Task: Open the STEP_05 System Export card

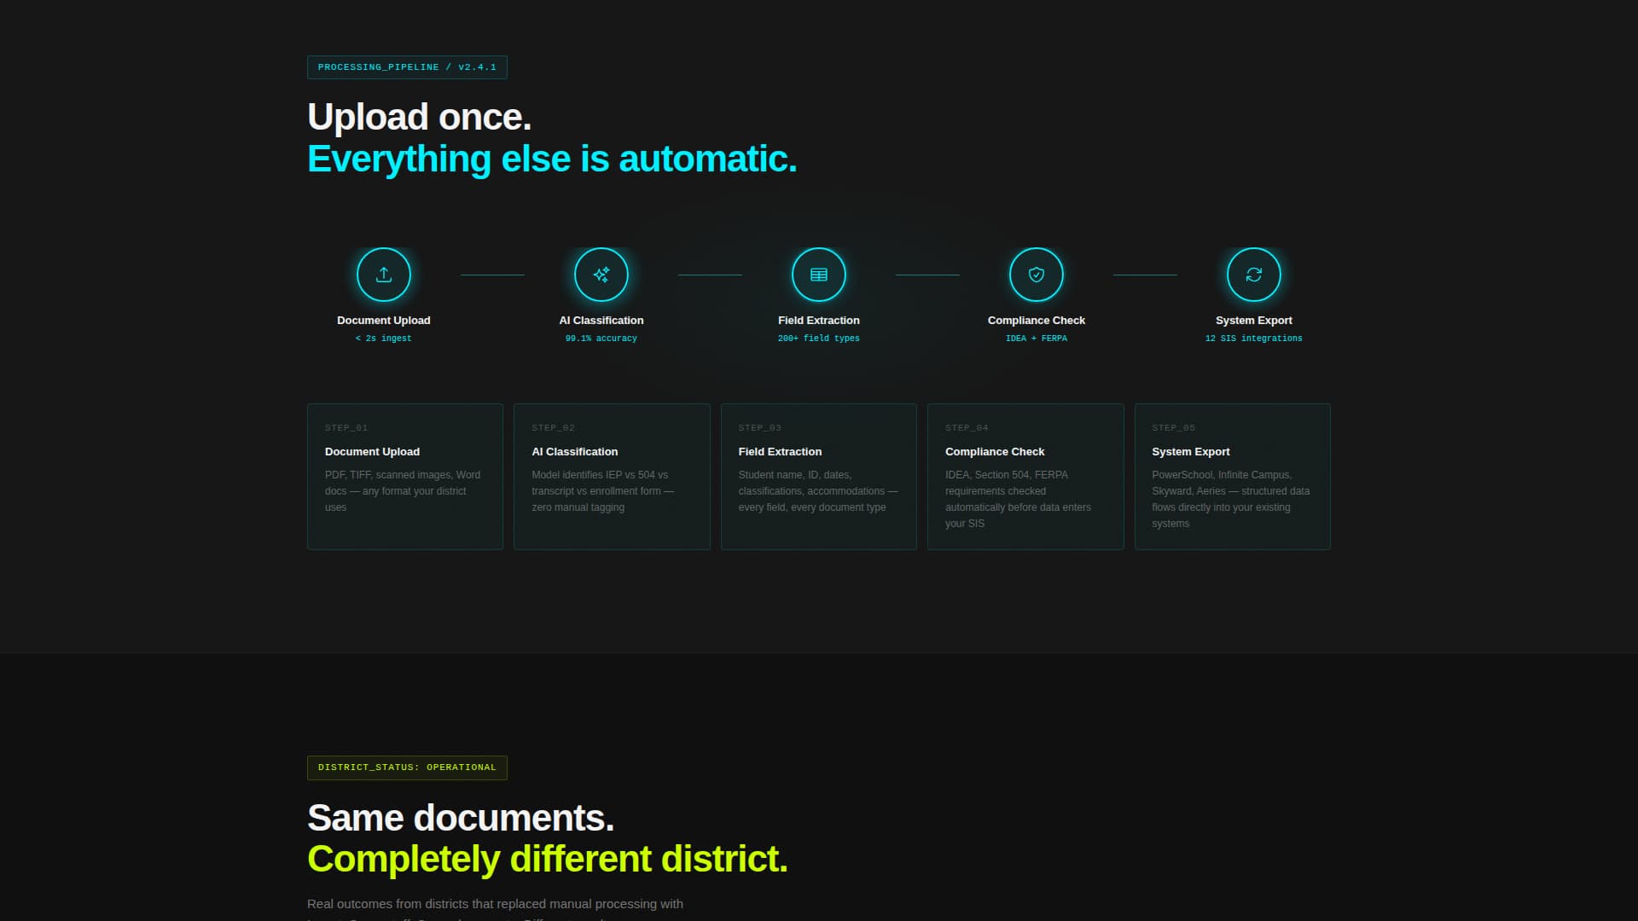Action: (x=1233, y=477)
